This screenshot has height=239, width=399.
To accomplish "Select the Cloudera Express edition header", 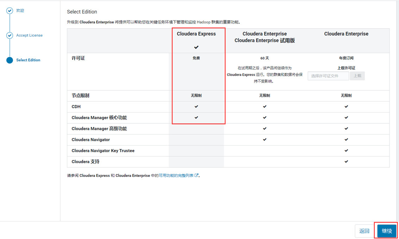I will (x=196, y=34).
